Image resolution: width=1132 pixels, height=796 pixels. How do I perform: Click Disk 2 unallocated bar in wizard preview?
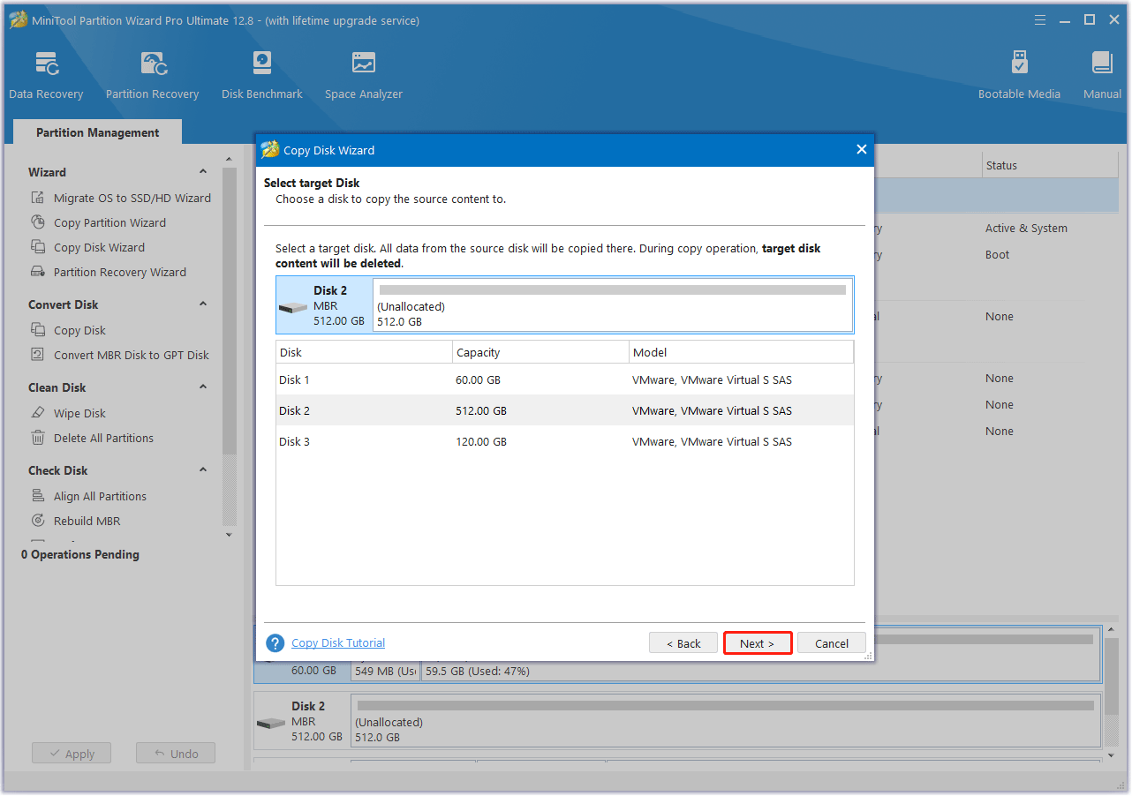(613, 304)
